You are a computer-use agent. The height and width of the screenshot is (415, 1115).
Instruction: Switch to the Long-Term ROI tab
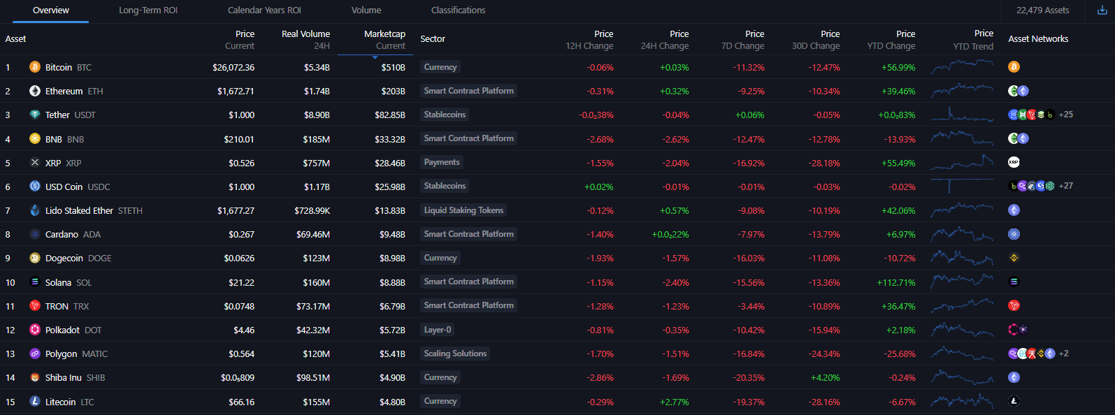click(148, 10)
